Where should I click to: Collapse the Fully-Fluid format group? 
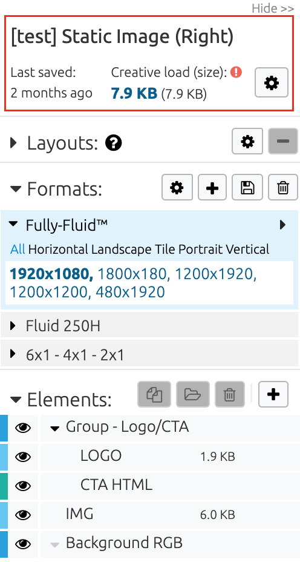click(13, 224)
